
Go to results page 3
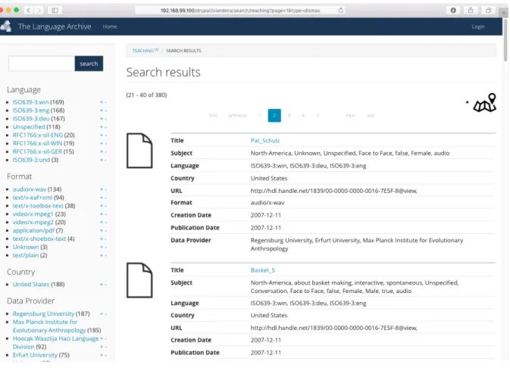pos(289,115)
